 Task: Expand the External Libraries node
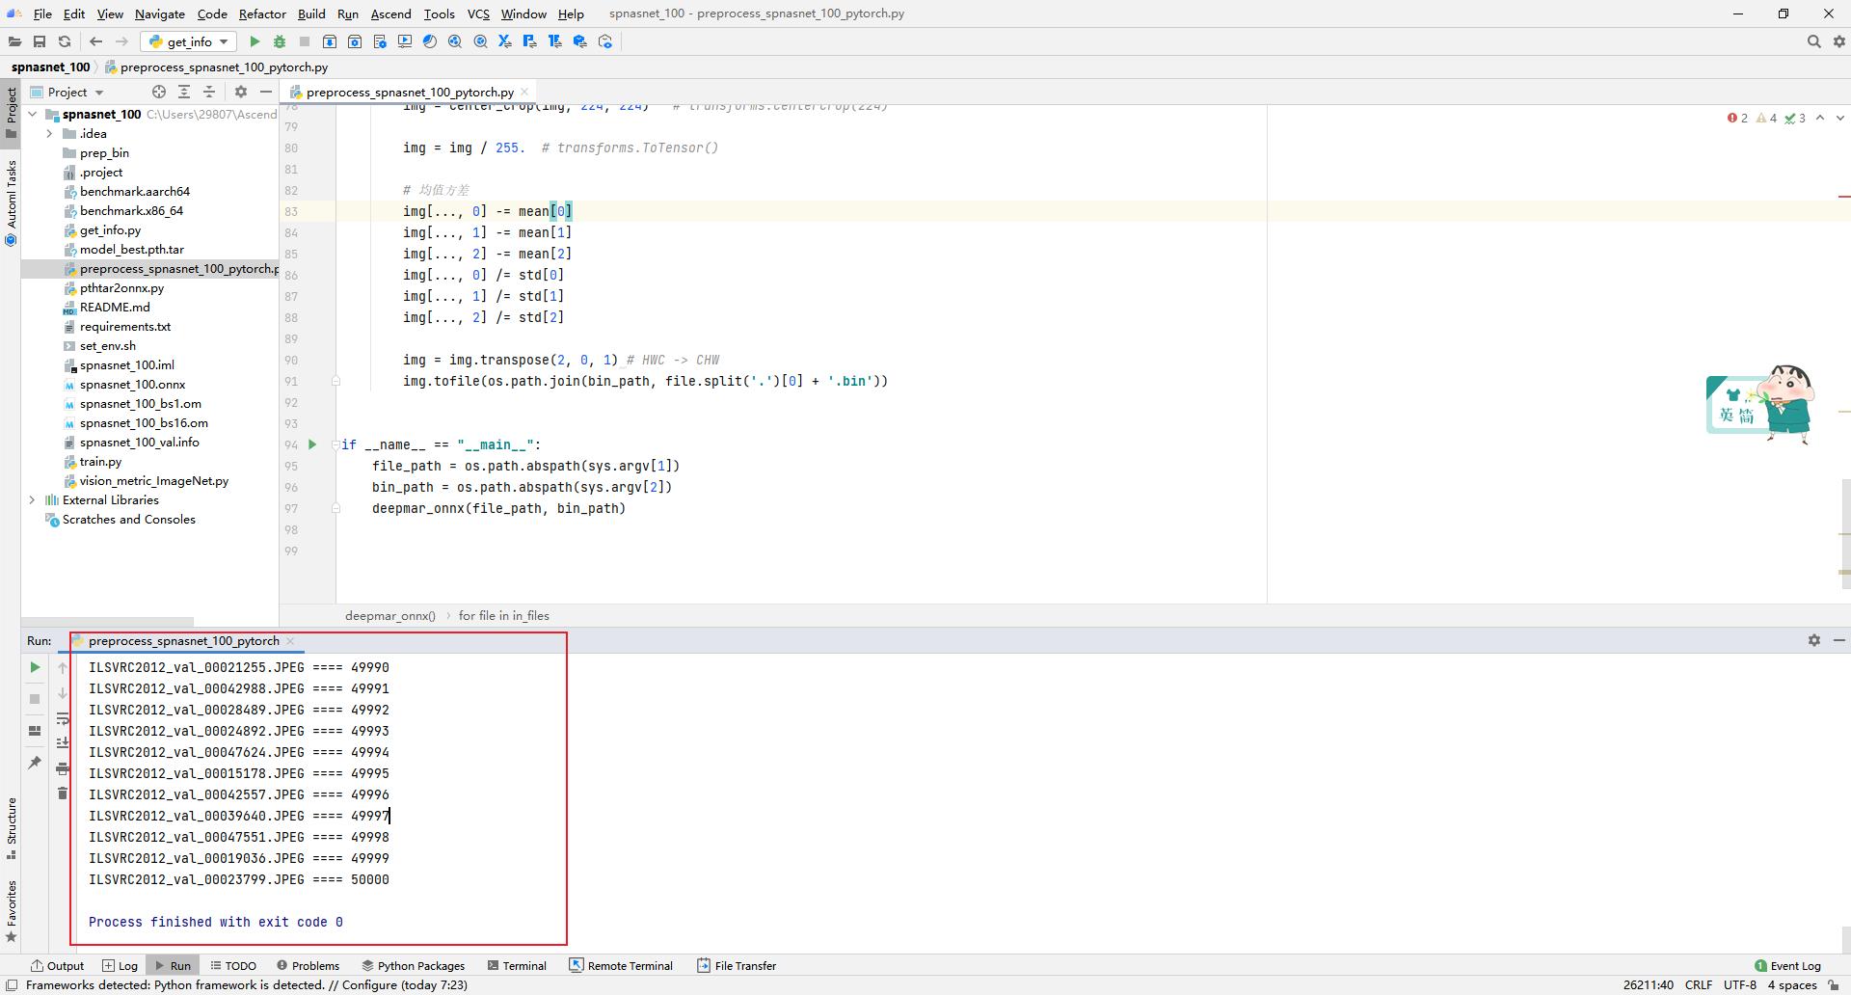pos(32,499)
